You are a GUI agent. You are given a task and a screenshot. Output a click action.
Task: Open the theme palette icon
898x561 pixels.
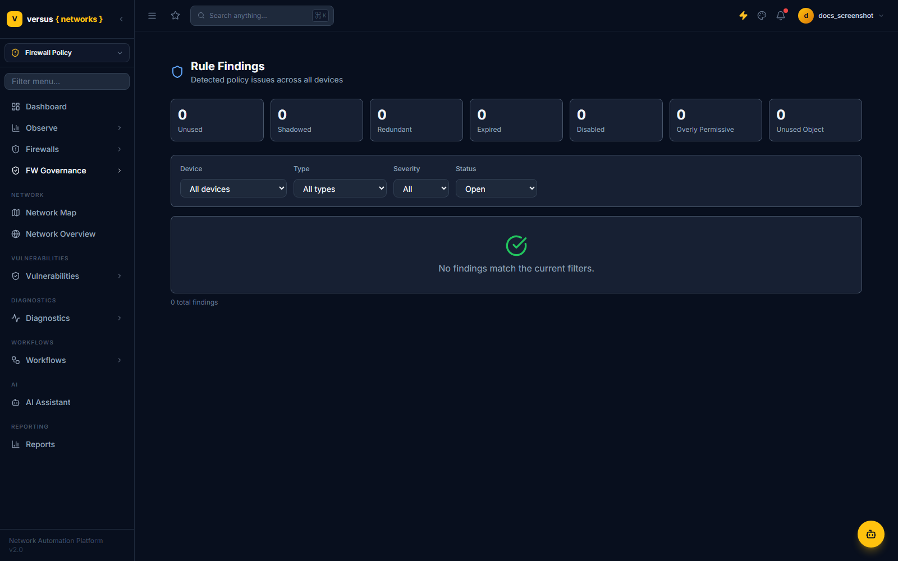click(762, 16)
